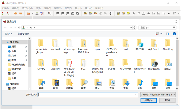The height and width of the screenshot is (109, 181).
Task: Select the .Icecream PDF Editor folder
Action: coord(83,47)
